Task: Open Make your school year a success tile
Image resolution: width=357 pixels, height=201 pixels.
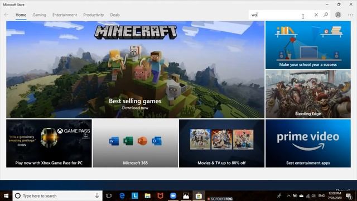Action: pyautogui.click(x=308, y=45)
